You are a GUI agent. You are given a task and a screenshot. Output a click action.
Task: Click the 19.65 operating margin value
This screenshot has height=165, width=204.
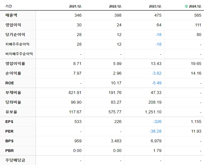196,64
